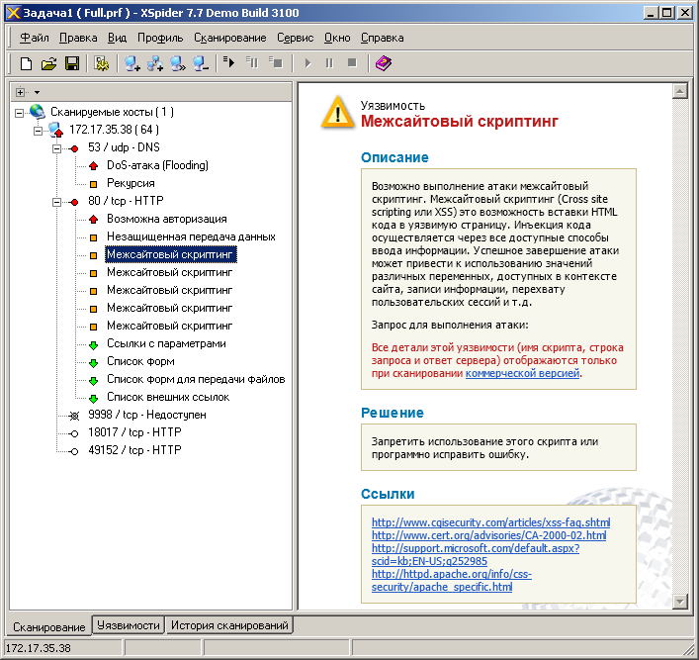Screen dimensions: 699x660
Task: Collapse the Сканируемые хосты root node
Action: click(19, 113)
